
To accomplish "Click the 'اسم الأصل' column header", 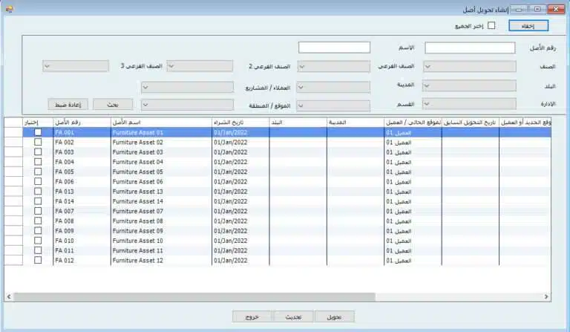I will pos(160,122).
